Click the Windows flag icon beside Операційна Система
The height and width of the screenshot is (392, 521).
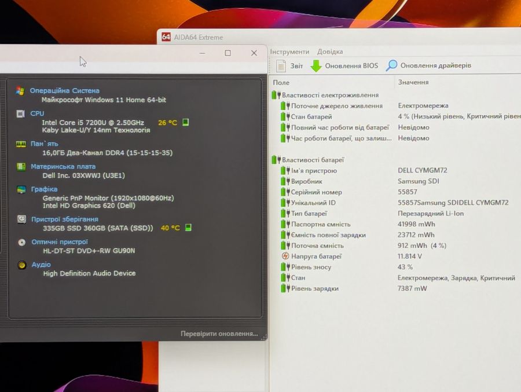point(20,91)
